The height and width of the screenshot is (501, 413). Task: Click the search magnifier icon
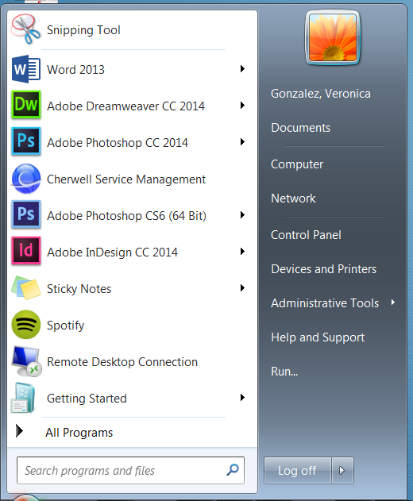[x=233, y=470]
